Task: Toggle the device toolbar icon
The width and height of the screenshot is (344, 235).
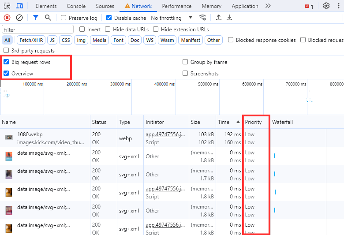Action: 19,6
